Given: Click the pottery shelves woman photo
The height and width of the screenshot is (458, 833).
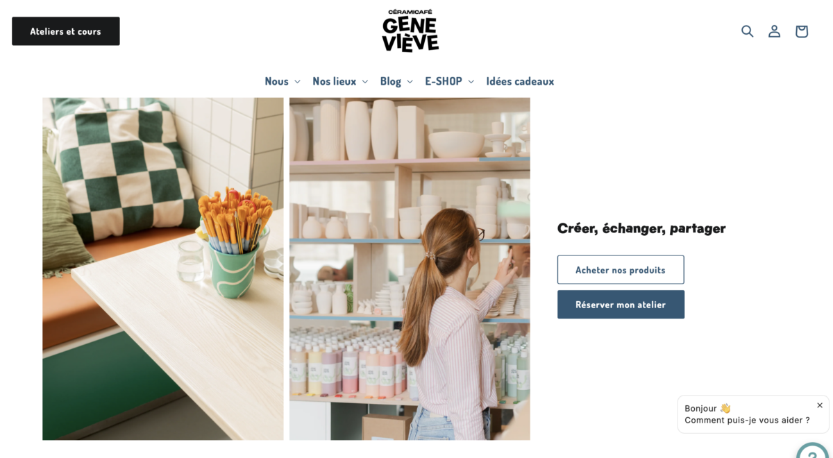Looking at the screenshot, I should tap(410, 269).
